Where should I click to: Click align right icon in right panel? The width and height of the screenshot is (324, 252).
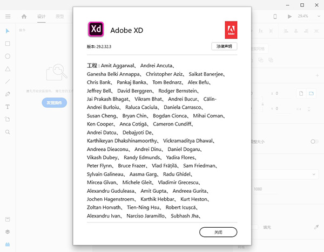306,31
